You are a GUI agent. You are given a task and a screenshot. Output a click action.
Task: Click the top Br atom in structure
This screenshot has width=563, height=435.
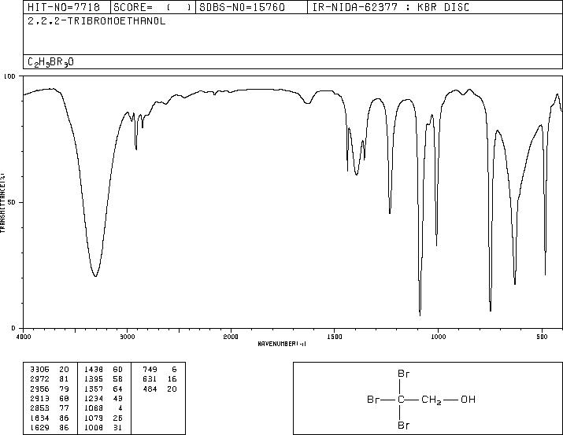coord(404,374)
